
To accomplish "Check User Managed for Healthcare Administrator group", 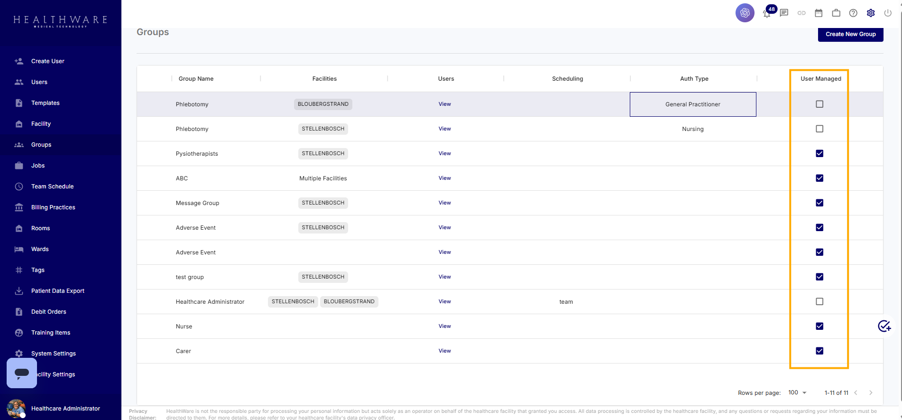I will (819, 301).
